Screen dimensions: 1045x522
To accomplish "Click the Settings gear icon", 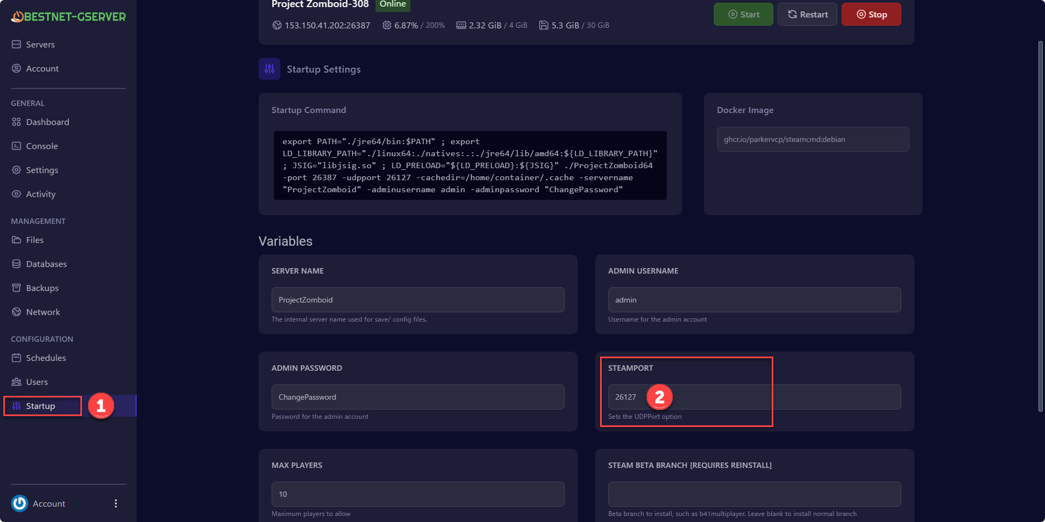I will (16, 170).
